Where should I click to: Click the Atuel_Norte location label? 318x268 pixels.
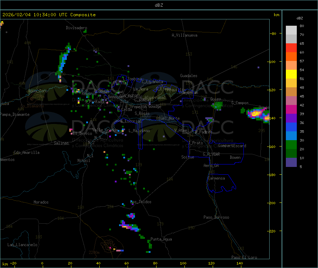coord(168,118)
